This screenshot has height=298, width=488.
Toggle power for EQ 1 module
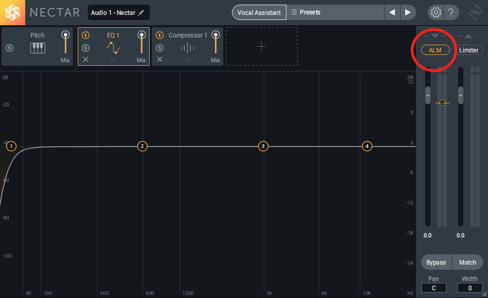point(85,35)
